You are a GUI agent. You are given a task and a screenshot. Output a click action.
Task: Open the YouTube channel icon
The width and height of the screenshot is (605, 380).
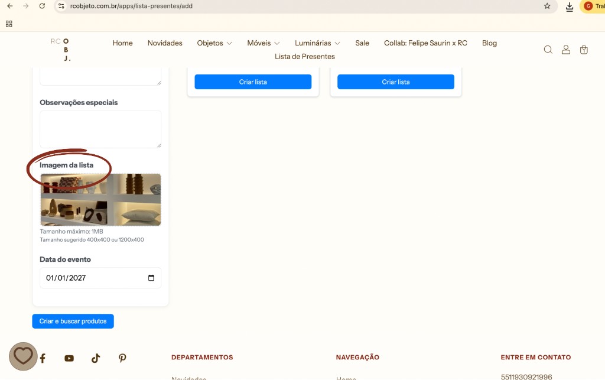(x=69, y=358)
